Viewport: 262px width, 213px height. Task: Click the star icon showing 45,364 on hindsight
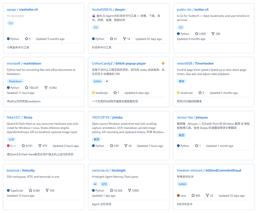(x=111, y=190)
